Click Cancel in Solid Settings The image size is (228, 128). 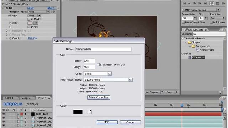[130, 122]
